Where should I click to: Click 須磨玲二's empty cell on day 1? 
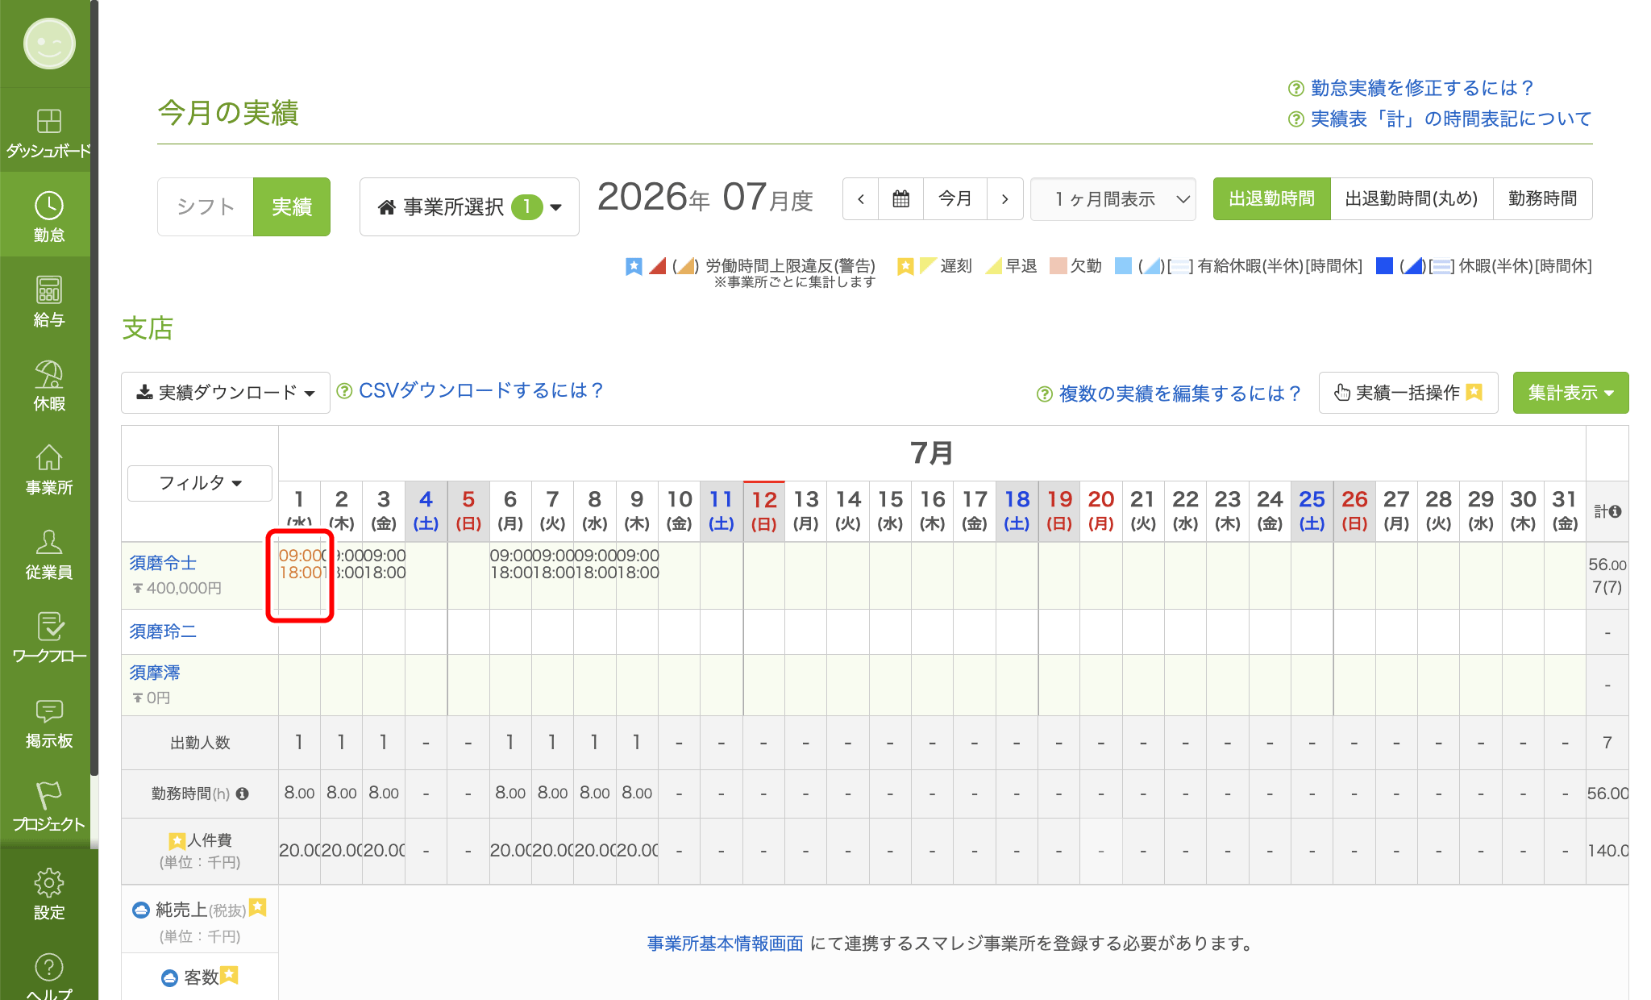300,631
